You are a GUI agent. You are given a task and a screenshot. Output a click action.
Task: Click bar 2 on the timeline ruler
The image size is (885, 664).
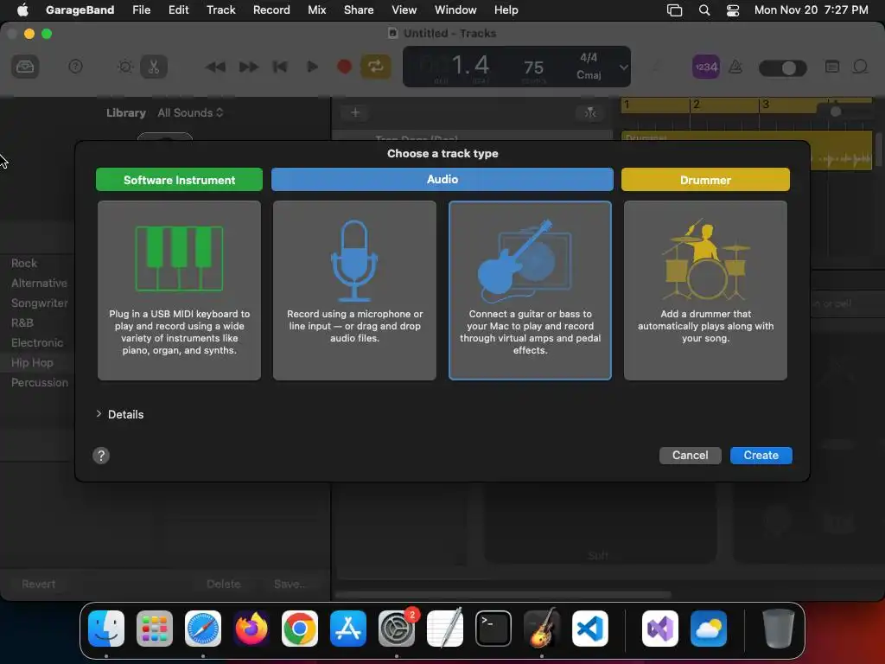(697, 105)
